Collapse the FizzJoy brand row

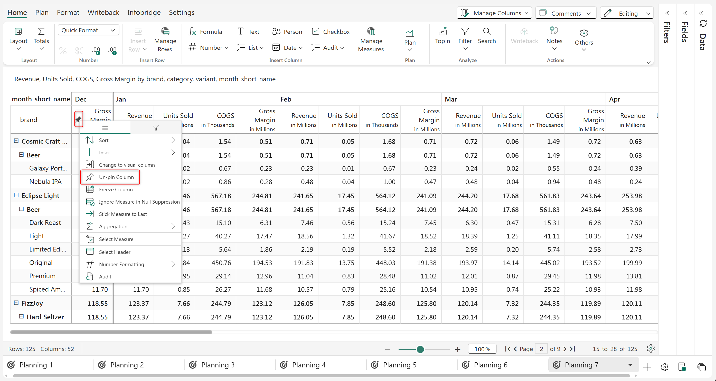point(16,303)
